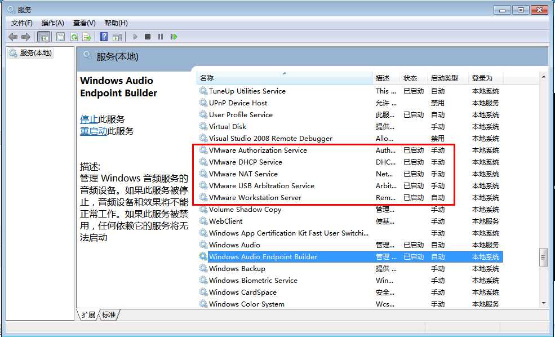555x337 pixels.
Task: Select Windows Biometric Service row
Action: [350, 281]
